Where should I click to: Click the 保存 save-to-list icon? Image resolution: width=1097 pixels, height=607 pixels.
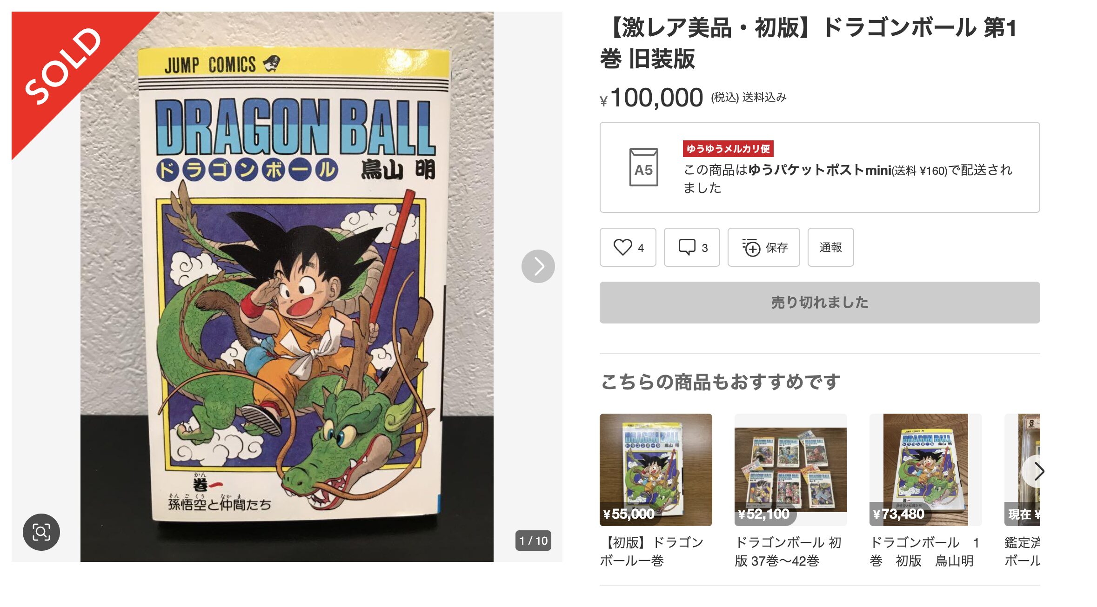(x=751, y=247)
